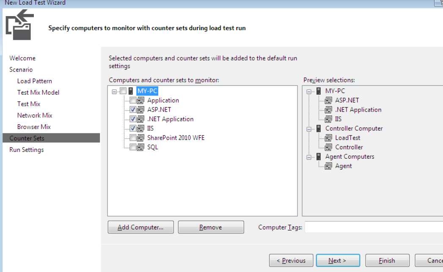This screenshot has height=272, width=443.
Task: Open the Test Mix Model page
Action: 38,92
